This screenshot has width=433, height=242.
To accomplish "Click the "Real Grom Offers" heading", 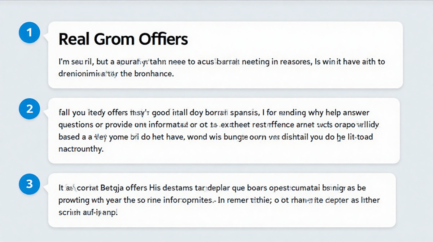I will click(123, 39).
